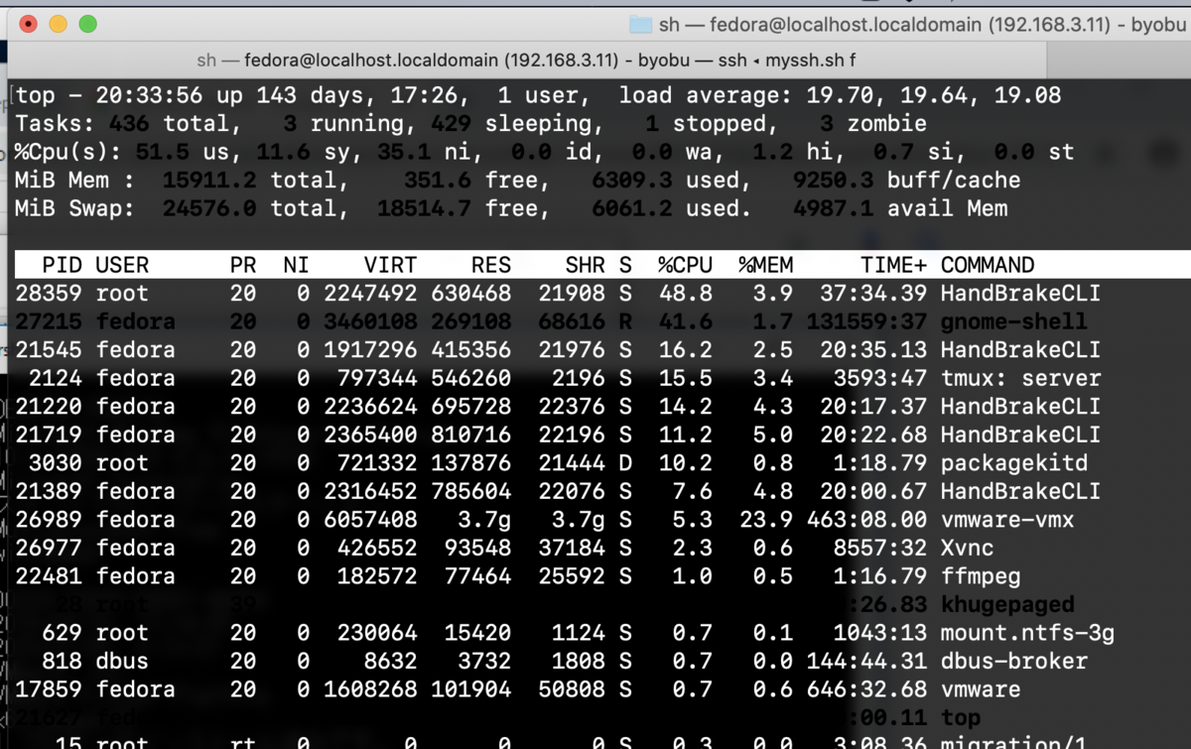Click the 'dbus' user on PID 818 row
The width and height of the screenshot is (1191, 749).
(x=122, y=661)
